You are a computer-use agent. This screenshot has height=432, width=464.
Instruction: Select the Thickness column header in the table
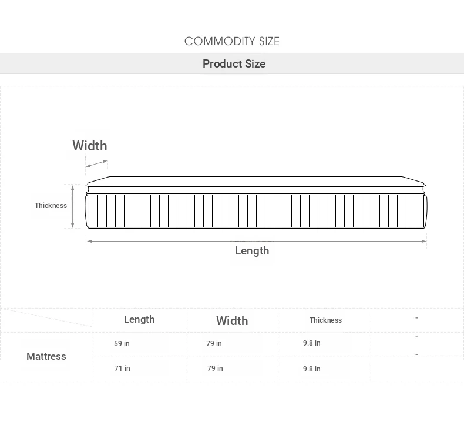[x=325, y=320]
